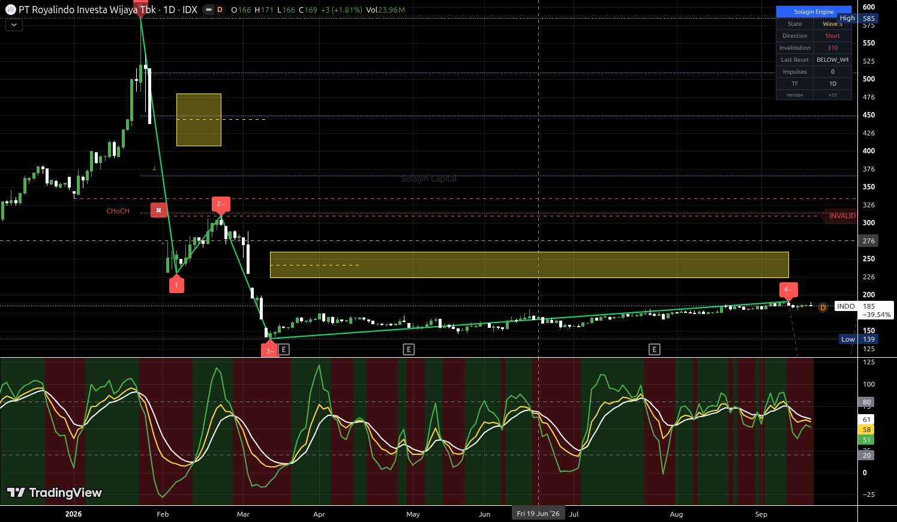Viewport: 897px width, 522px height.
Task: Click the INDO symbol price label
Action: [x=846, y=306]
